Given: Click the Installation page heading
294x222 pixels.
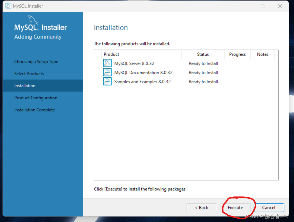Looking at the screenshot, I should 111,27.
